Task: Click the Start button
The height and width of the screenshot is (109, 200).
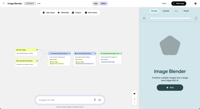Action: pyautogui.click(x=170, y=88)
